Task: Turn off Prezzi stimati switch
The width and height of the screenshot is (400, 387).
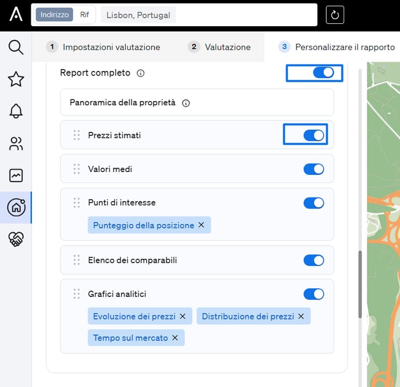Action: [314, 135]
